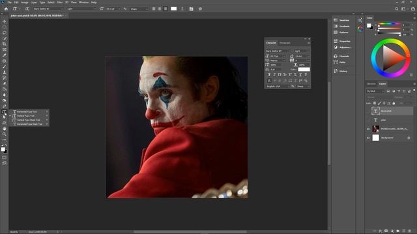The height and width of the screenshot is (234, 417).
Task: Select the Move tool
Action: 5,21
